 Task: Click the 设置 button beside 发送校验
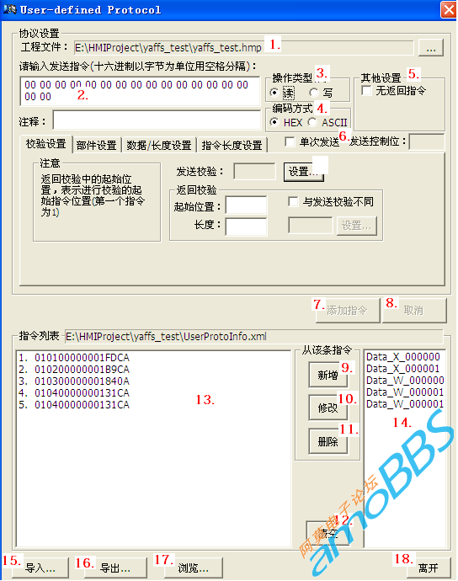click(303, 172)
